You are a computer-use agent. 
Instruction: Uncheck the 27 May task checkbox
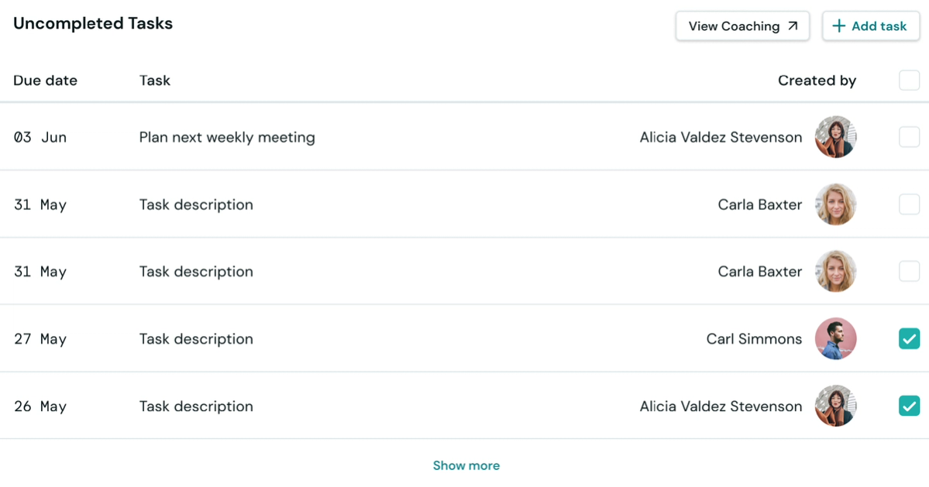(x=909, y=339)
